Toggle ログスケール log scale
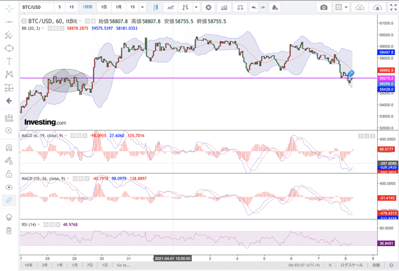Image resolution: width=399 pixels, height=271 pixels. pyautogui.click(x=352, y=265)
